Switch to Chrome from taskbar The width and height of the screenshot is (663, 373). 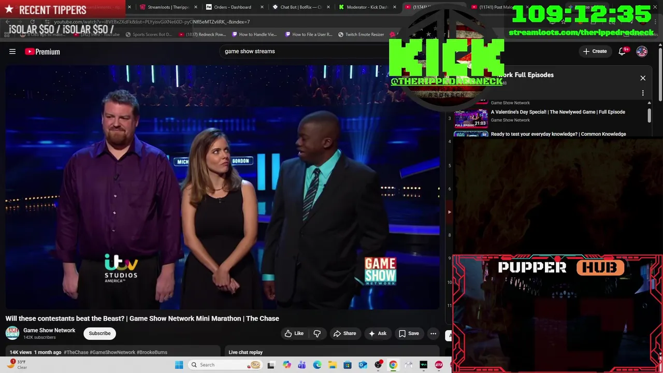click(393, 365)
